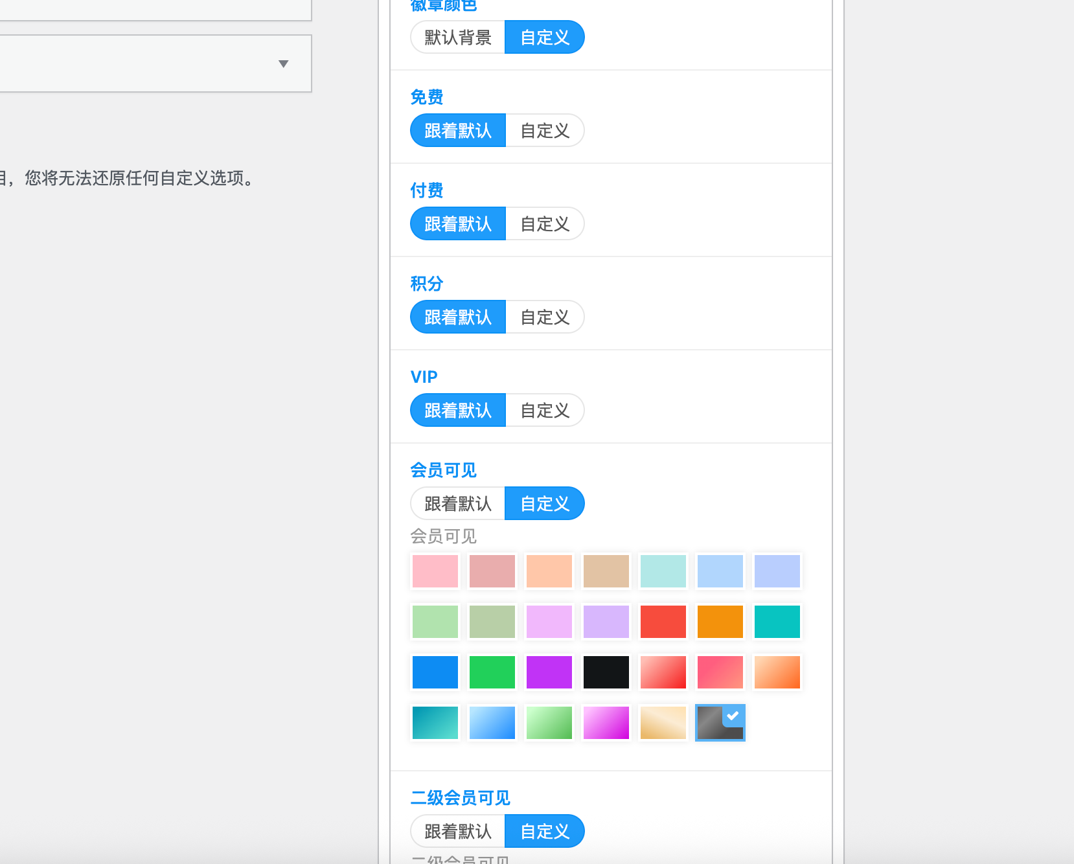This screenshot has width=1074, height=864.
Task: Switch VIP badge to 自定义
Action: point(544,410)
